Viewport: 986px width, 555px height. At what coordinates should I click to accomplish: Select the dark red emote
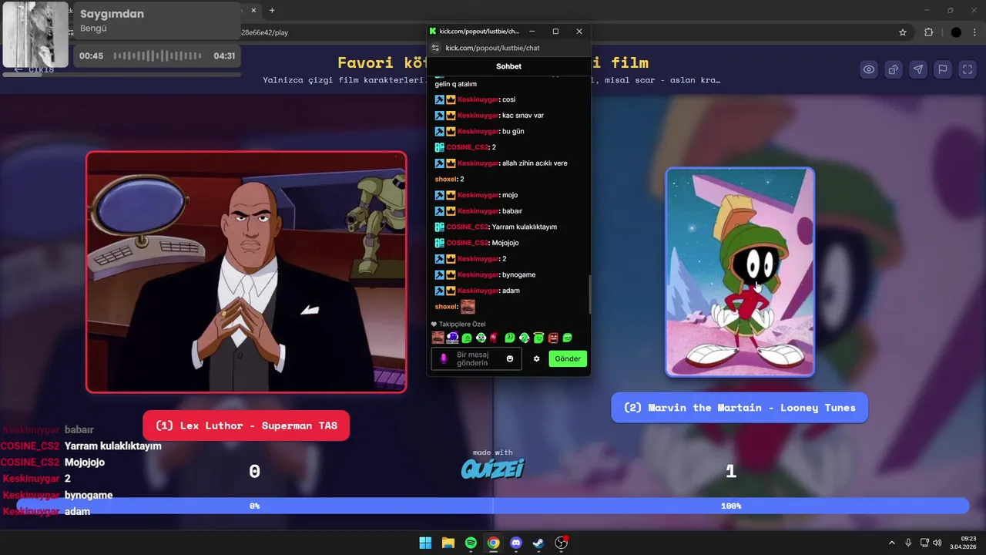(x=494, y=338)
